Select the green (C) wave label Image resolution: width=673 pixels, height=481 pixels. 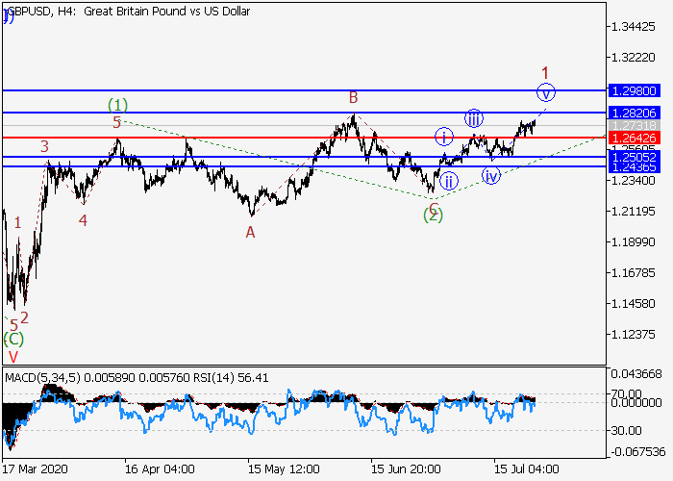click(13, 339)
